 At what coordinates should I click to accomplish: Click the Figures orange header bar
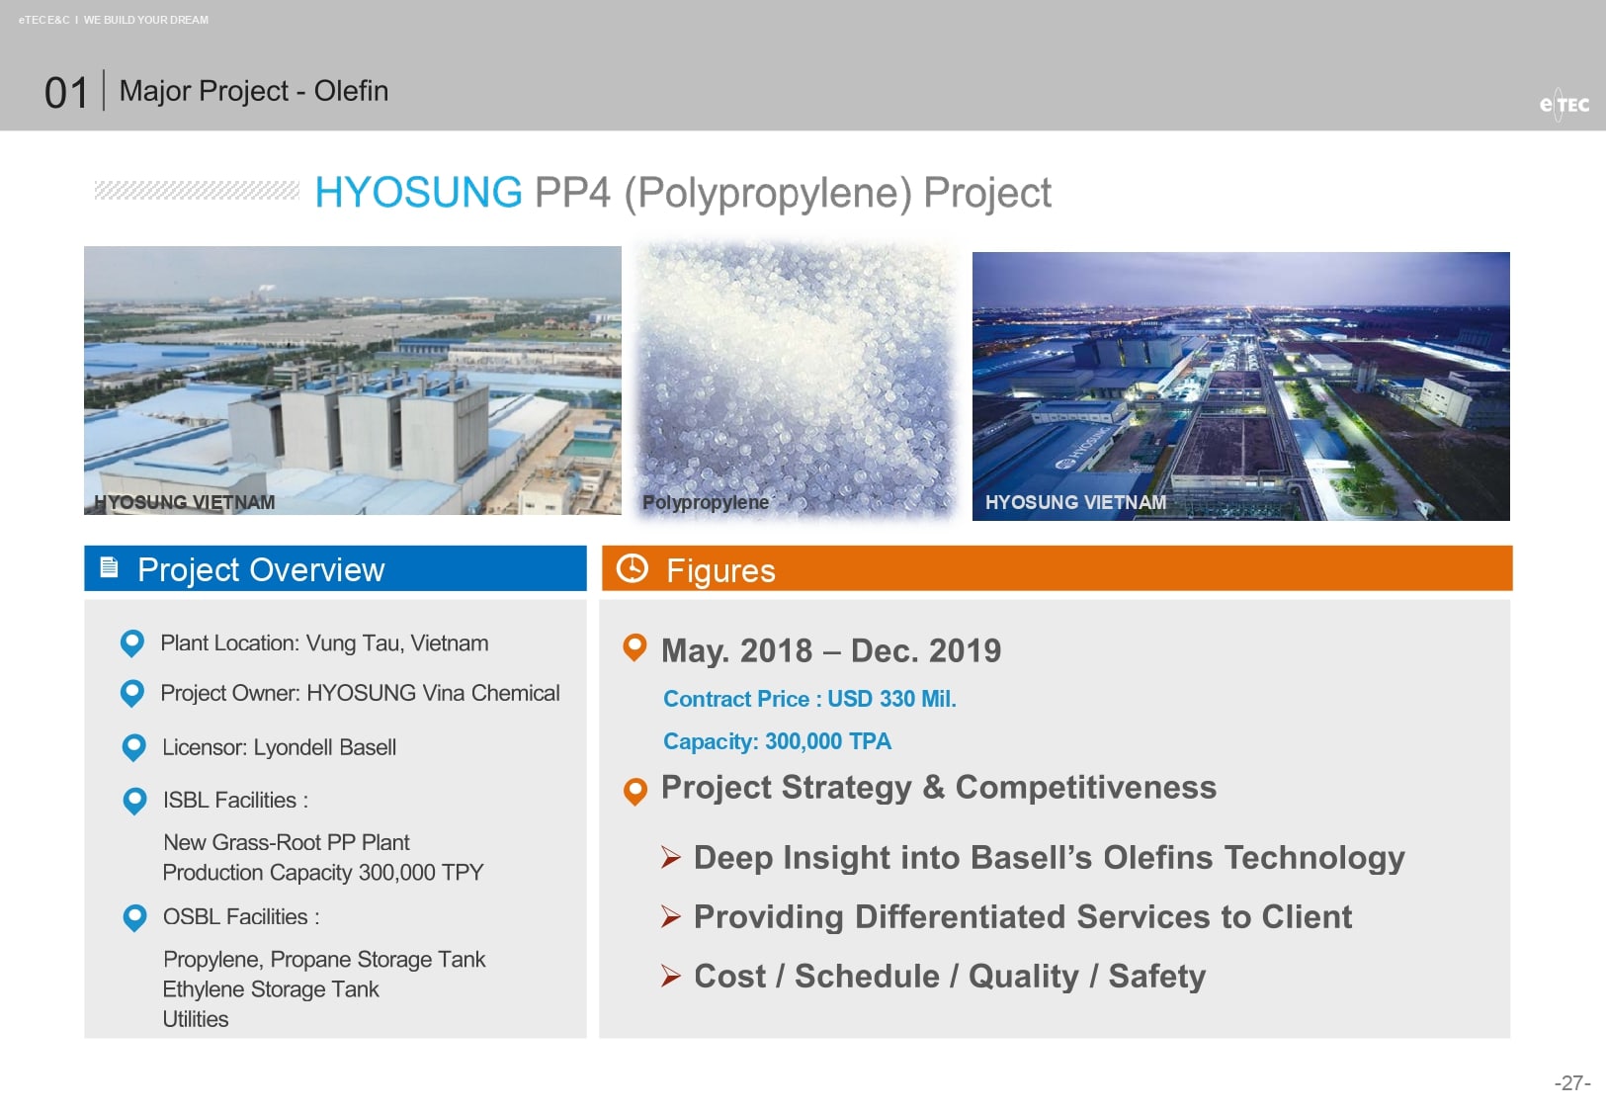point(1057,568)
